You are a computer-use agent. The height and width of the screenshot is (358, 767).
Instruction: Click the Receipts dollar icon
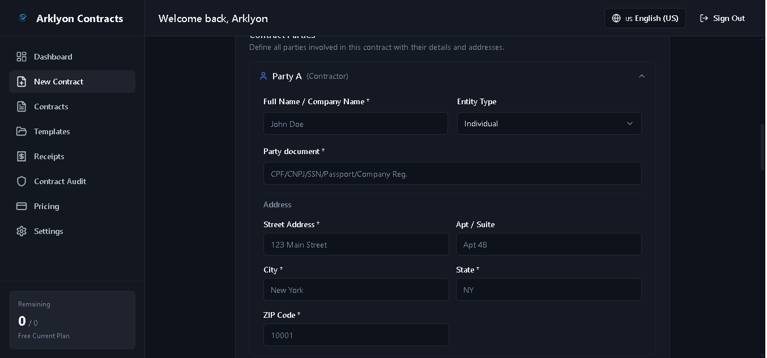(22, 156)
